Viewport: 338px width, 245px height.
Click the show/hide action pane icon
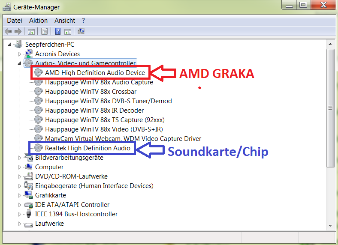point(68,32)
